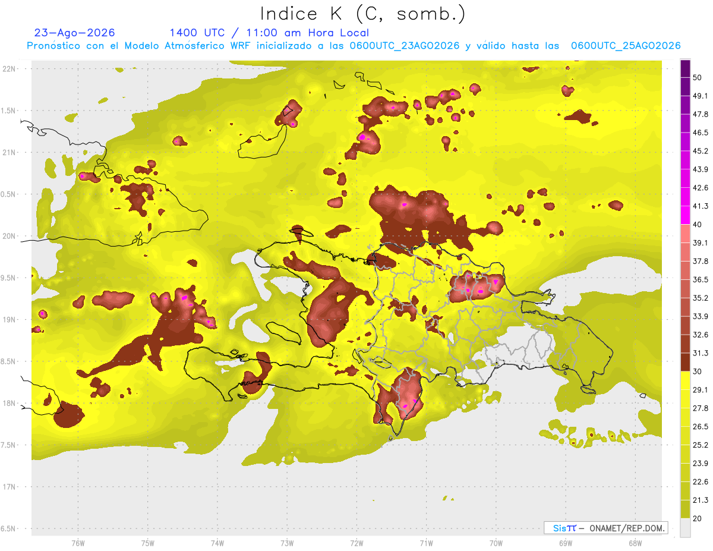
Task: Click the colorbar label "45.2"
Action: pyautogui.click(x=700, y=151)
